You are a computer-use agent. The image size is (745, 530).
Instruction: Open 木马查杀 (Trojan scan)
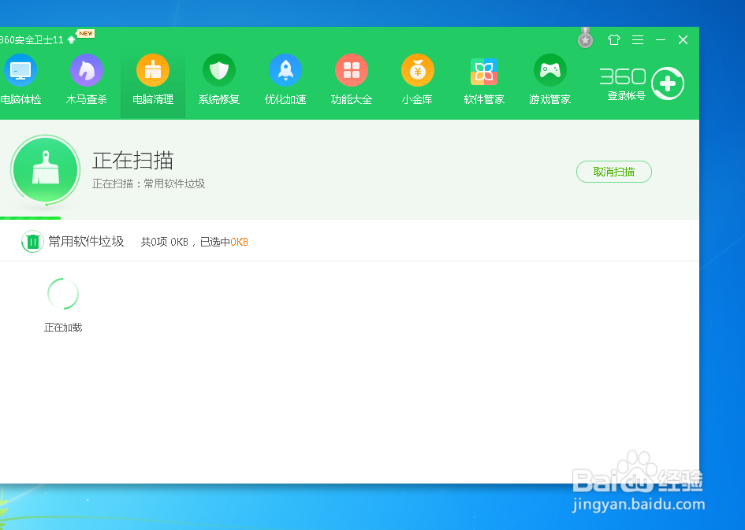pyautogui.click(x=87, y=79)
